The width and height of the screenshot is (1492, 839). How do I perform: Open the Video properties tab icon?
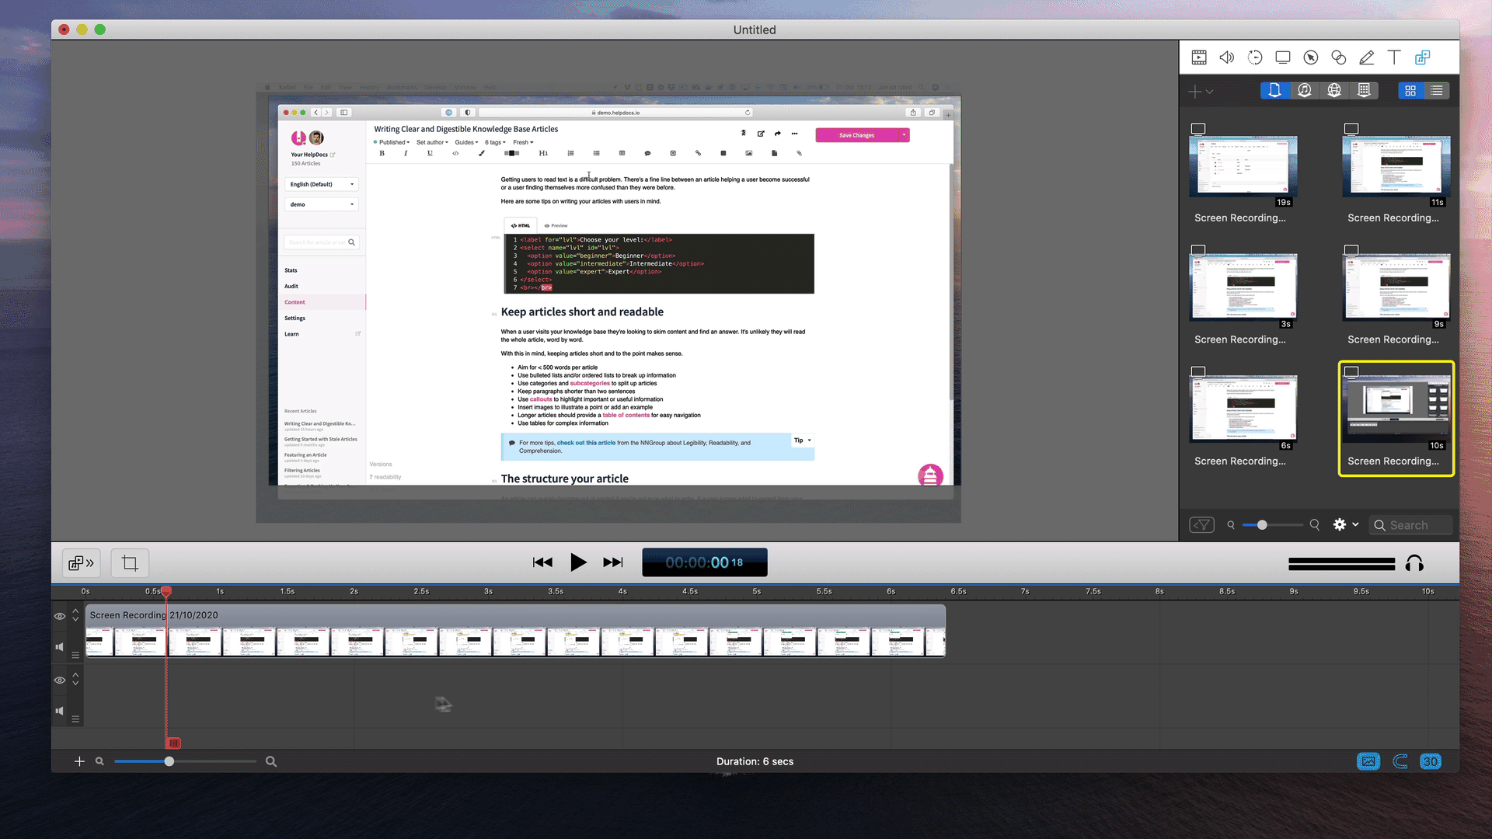point(1199,57)
